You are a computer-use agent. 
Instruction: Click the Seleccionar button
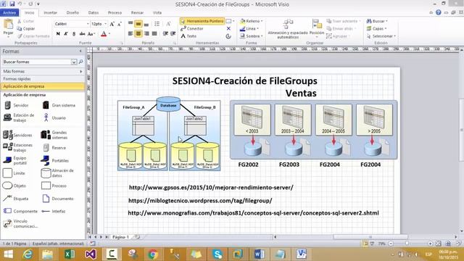[381, 36]
